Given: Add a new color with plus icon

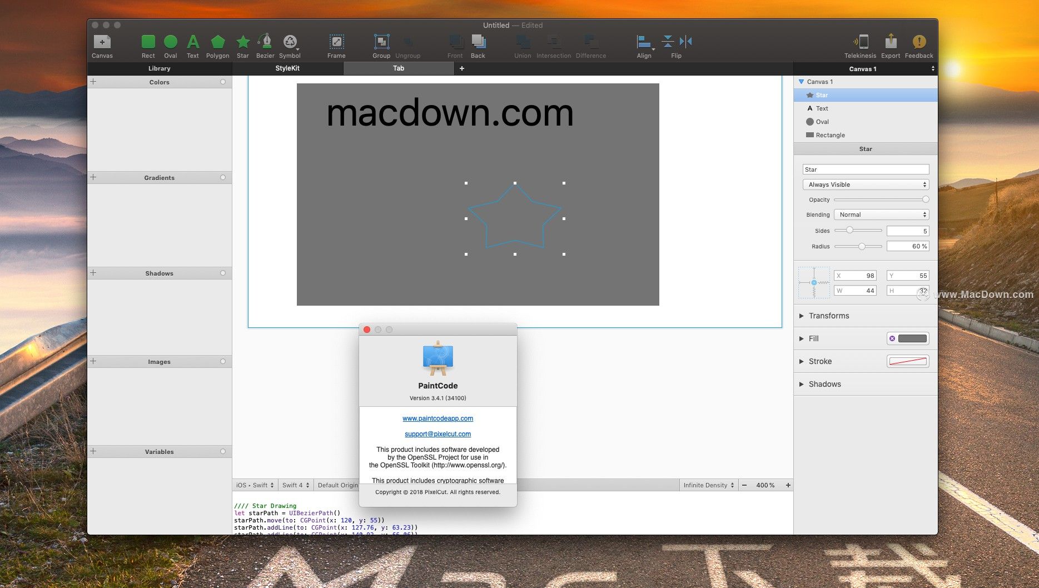Looking at the screenshot, I should [x=93, y=82].
